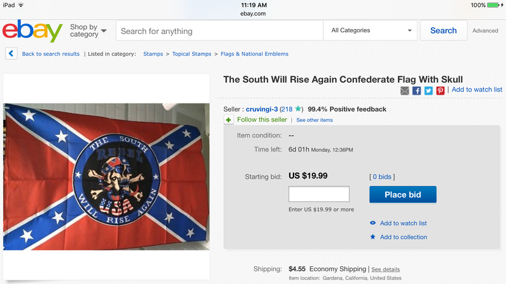Click the blue Search button

(x=443, y=30)
